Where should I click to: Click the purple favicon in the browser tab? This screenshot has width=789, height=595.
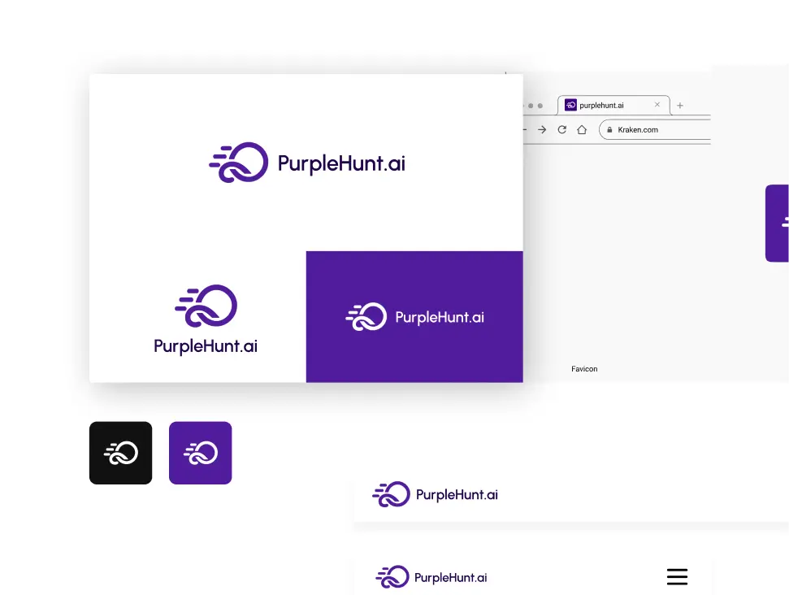[570, 106]
